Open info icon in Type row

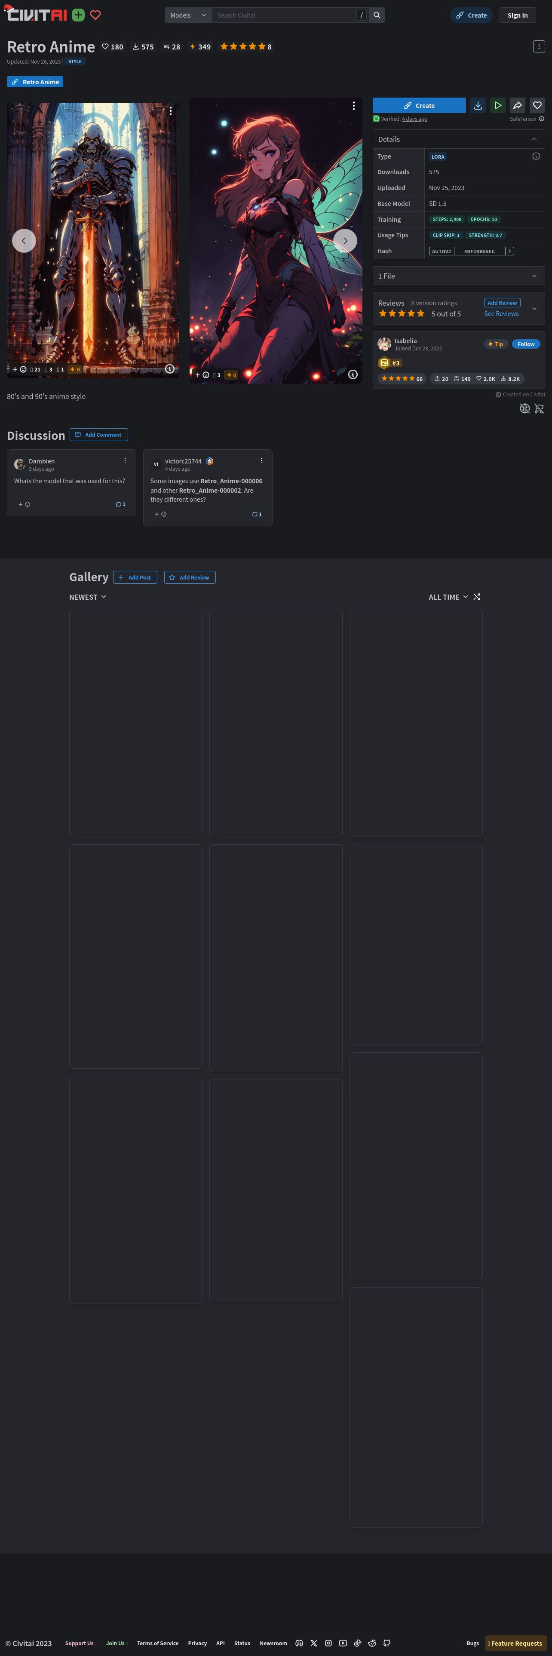[536, 156]
